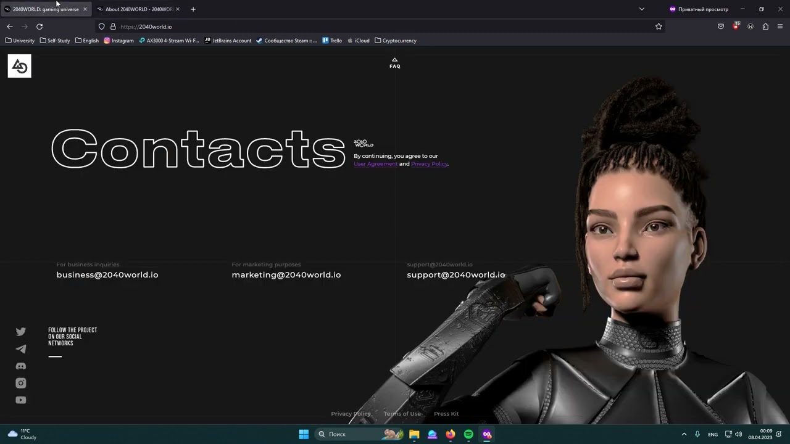This screenshot has width=790, height=444.
Task: Switch ENG keyboard language indicator
Action: pyautogui.click(x=713, y=434)
